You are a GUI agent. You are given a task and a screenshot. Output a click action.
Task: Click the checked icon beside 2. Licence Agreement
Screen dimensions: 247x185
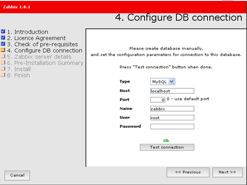click(x=3, y=38)
